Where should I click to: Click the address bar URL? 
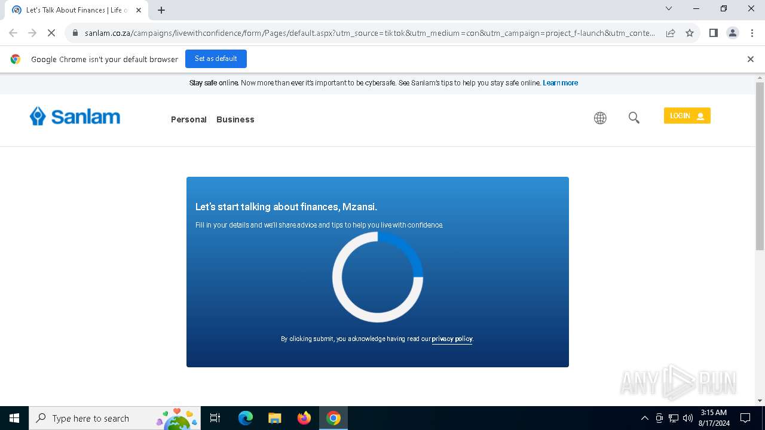click(369, 33)
